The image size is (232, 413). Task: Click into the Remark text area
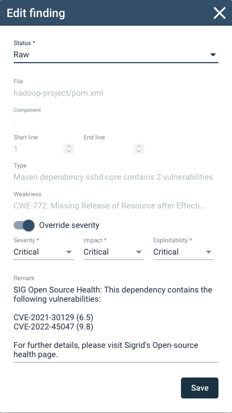(x=116, y=323)
